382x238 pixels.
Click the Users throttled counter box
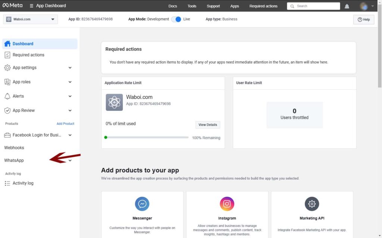(x=295, y=115)
